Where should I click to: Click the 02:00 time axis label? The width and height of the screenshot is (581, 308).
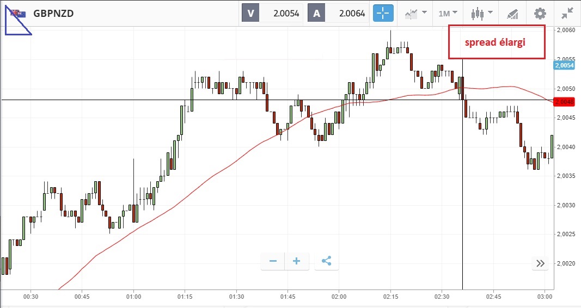point(339,297)
